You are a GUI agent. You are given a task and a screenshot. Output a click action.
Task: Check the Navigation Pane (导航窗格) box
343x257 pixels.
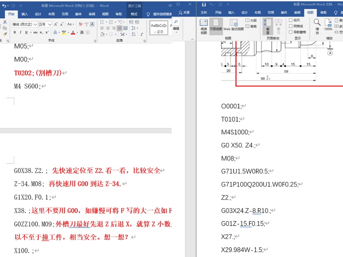[291, 32]
